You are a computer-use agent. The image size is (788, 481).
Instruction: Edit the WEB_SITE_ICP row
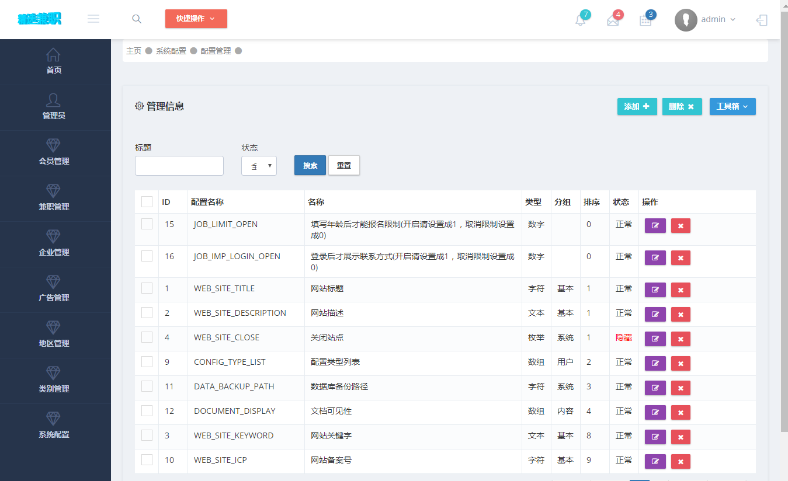click(655, 461)
